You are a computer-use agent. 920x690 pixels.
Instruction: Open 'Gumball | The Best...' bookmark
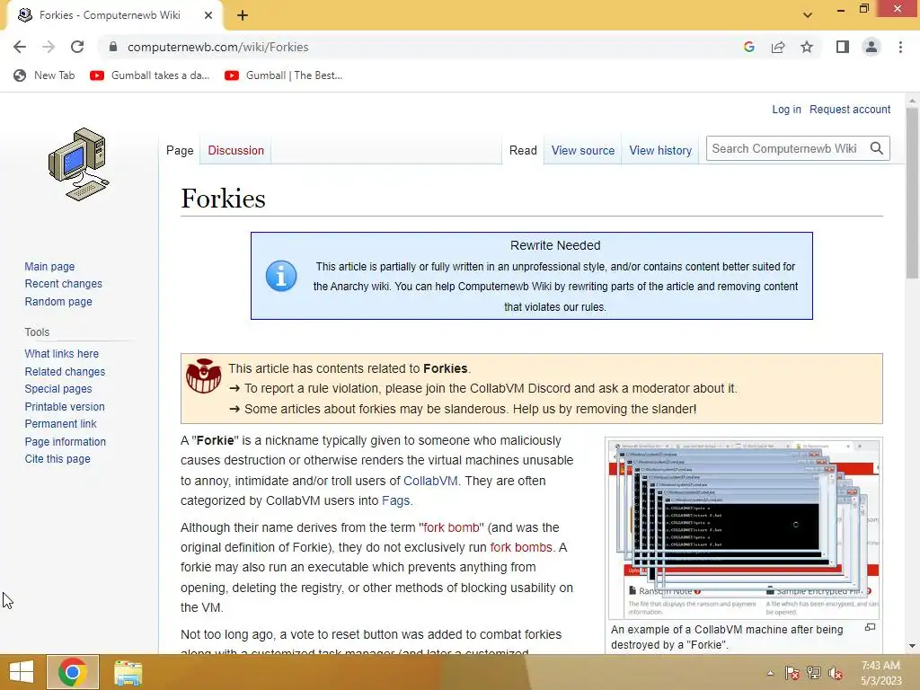[x=283, y=75]
